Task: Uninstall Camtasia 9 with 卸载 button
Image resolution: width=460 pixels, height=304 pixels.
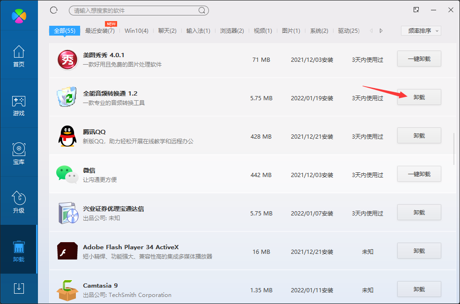Action: click(x=419, y=289)
